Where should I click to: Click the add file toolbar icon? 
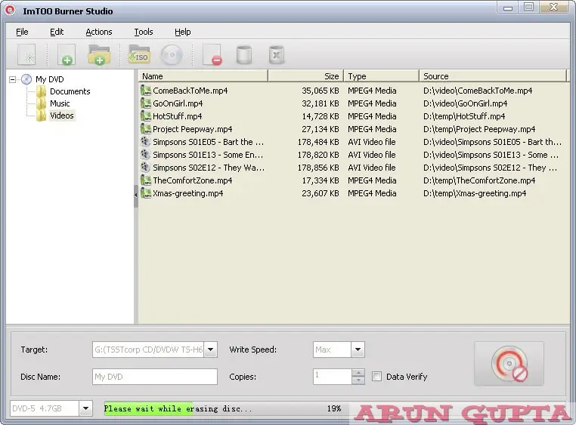pyautogui.click(x=66, y=55)
